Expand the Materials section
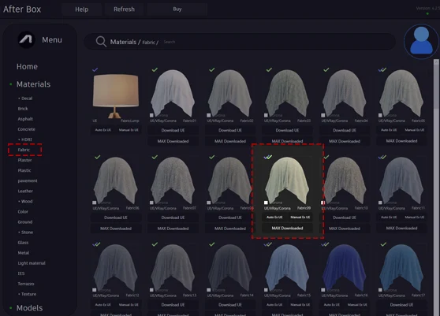 (33, 84)
